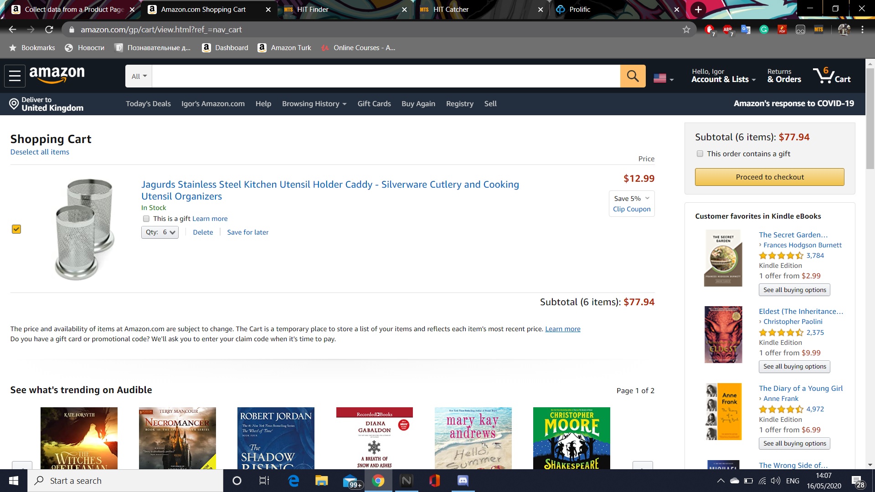Click the Google Translate extension icon

pos(746,30)
